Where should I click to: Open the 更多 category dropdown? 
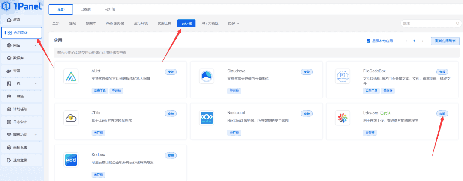(234, 23)
